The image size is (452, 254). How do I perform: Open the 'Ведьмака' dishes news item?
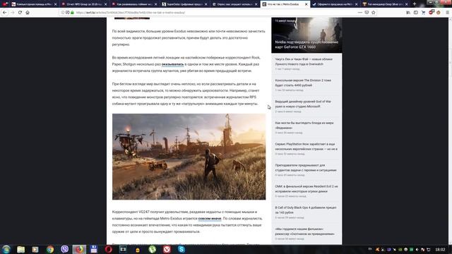[307, 128]
